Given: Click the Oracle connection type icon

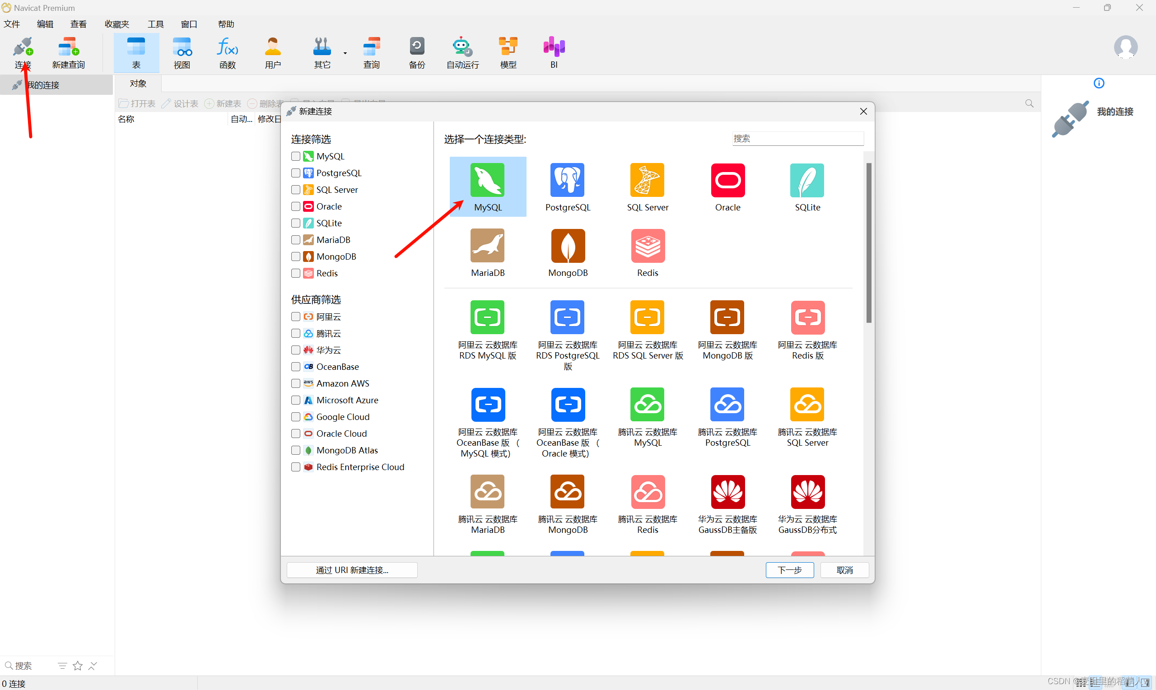Looking at the screenshot, I should click(727, 181).
